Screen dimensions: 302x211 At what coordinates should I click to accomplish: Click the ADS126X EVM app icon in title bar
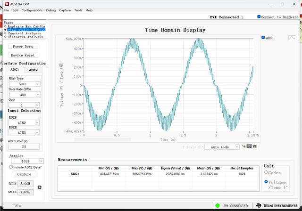(7, 4)
